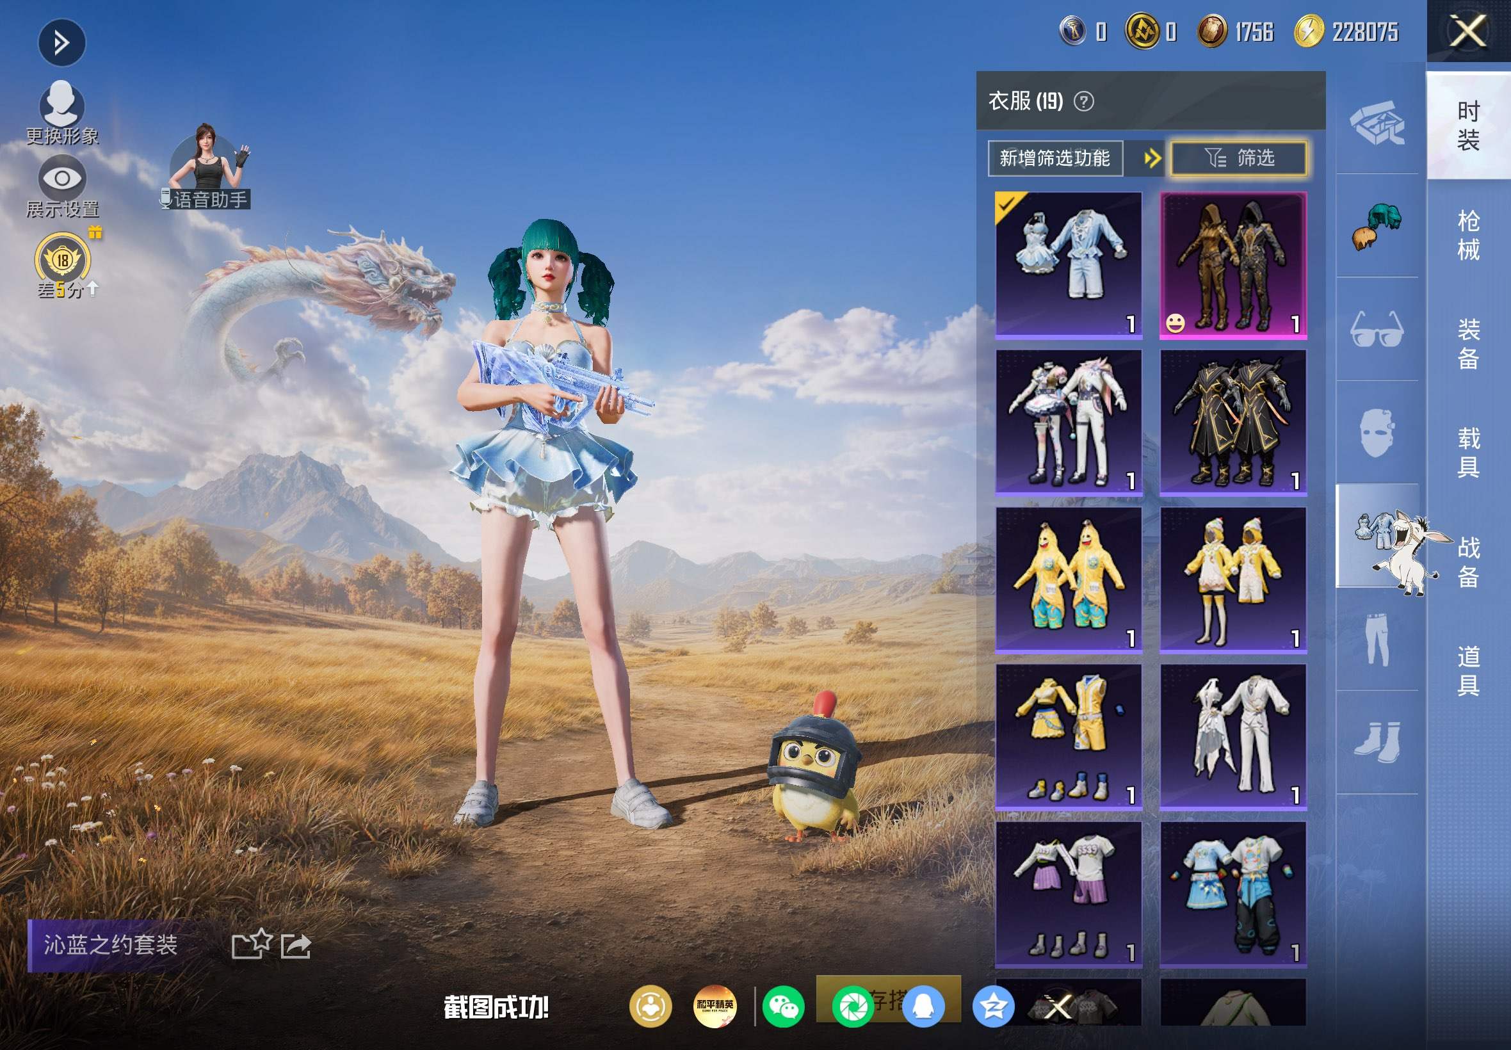Click the 截图成功! notification text

coord(496,1007)
